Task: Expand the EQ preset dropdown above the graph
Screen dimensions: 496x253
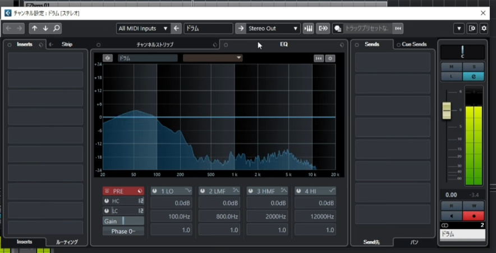Action: pyautogui.click(x=213, y=58)
